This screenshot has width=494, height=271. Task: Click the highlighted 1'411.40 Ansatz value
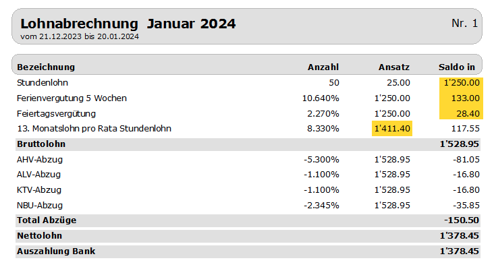392,129
